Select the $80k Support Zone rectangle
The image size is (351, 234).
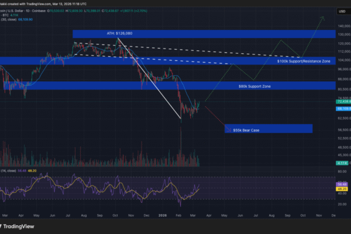pyautogui.click(x=175, y=86)
